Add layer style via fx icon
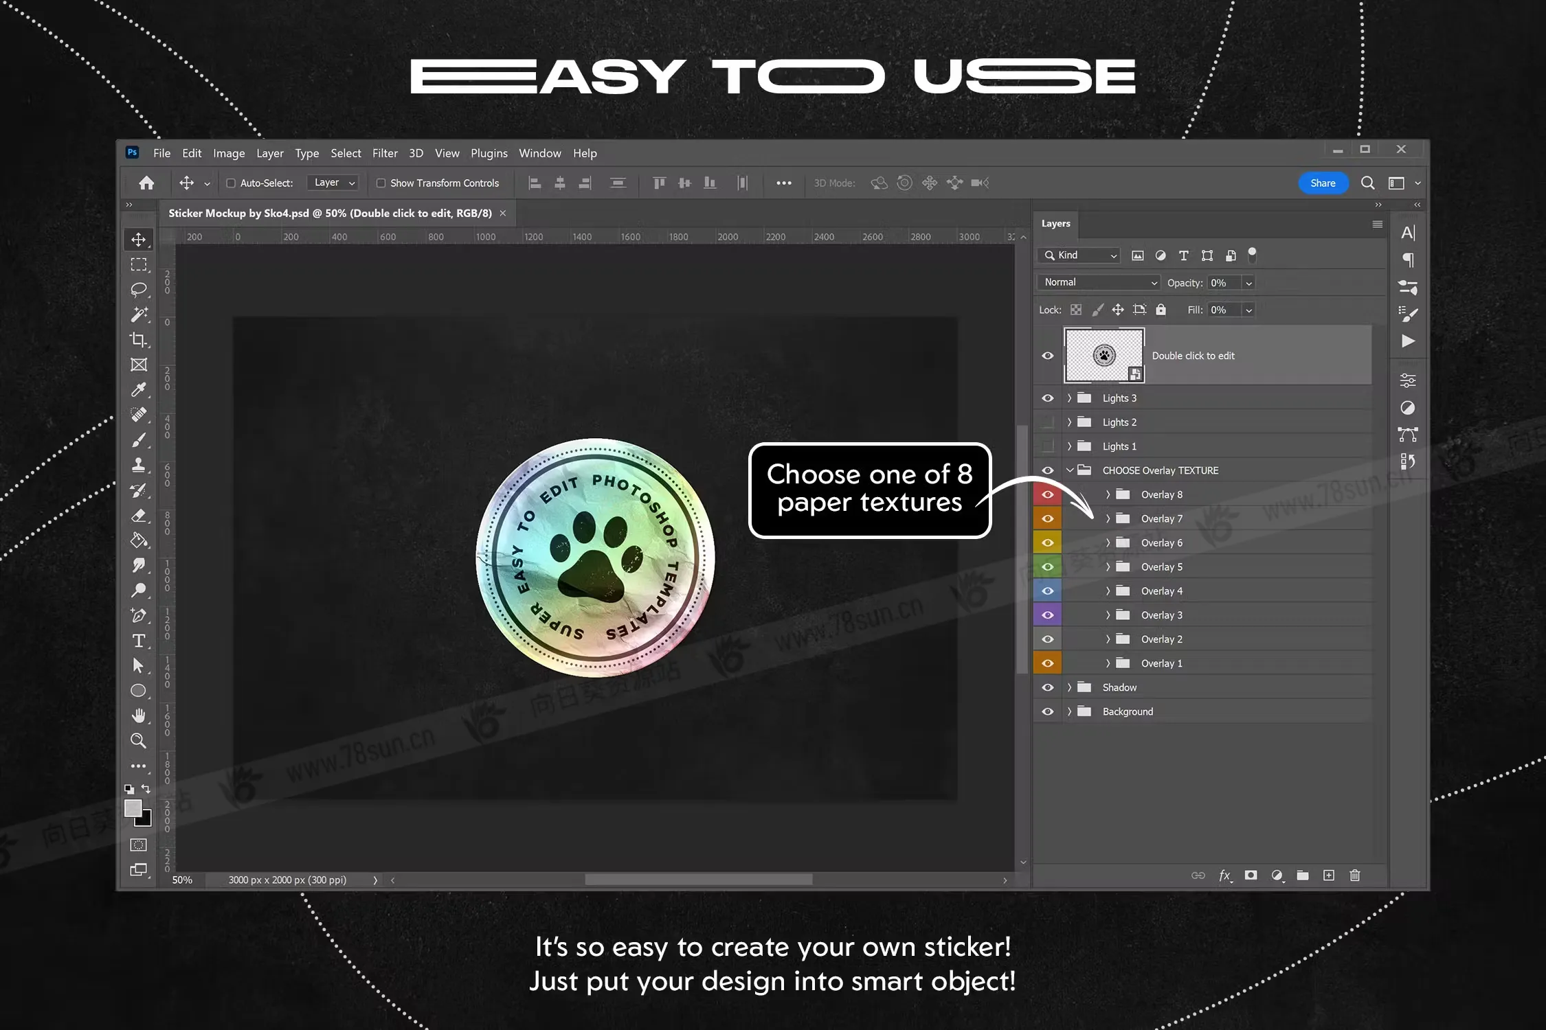The width and height of the screenshot is (1546, 1030). (1224, 875)
